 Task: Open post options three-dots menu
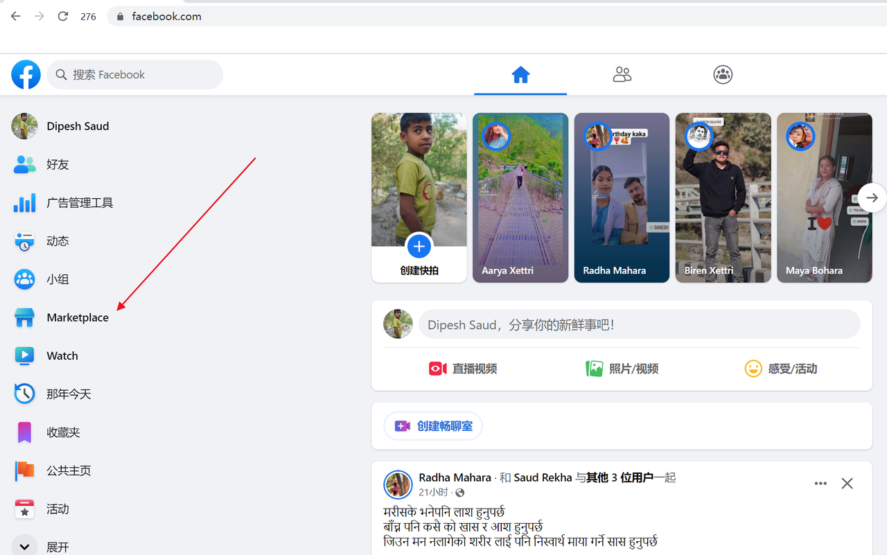[x=820, y=483]
